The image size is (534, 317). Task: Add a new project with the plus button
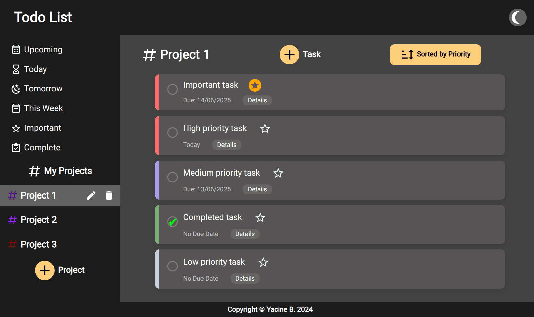[45, 270]
